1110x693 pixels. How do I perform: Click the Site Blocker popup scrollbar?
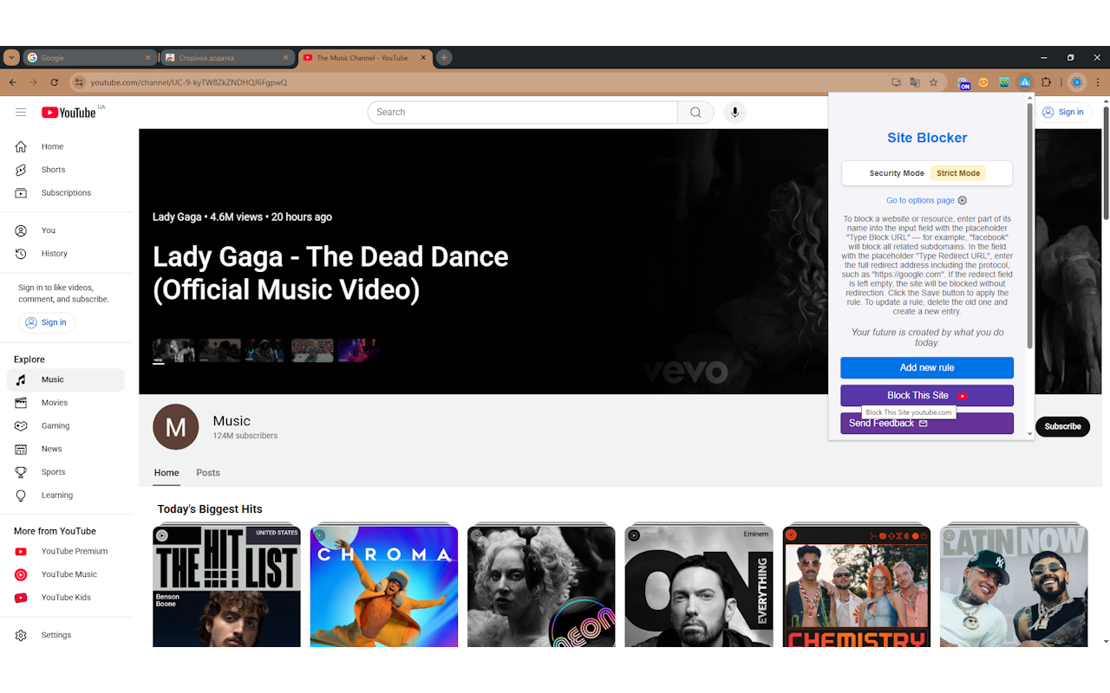pyautogui.click(x=1029, y=227)
